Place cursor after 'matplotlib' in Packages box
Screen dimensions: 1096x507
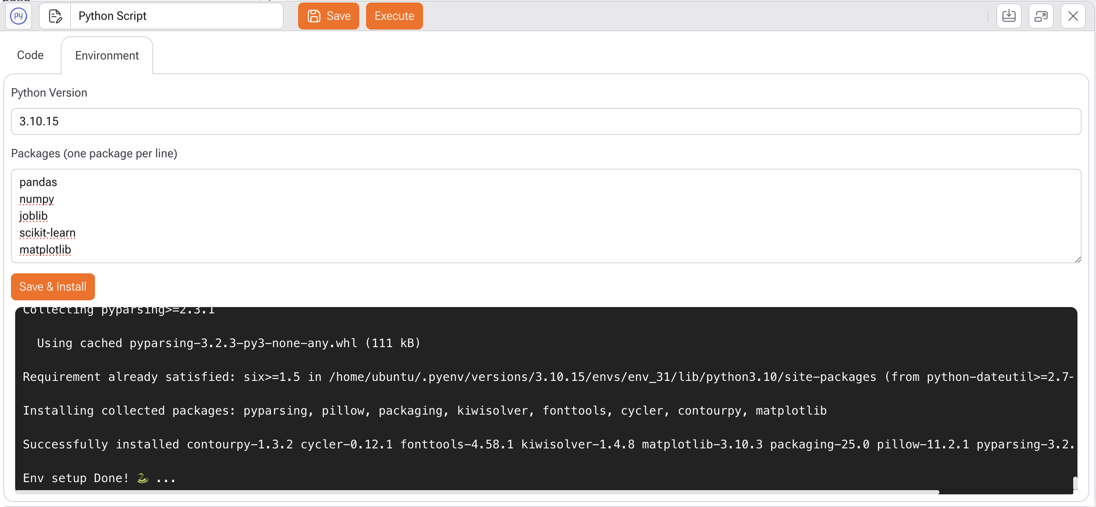71,250
